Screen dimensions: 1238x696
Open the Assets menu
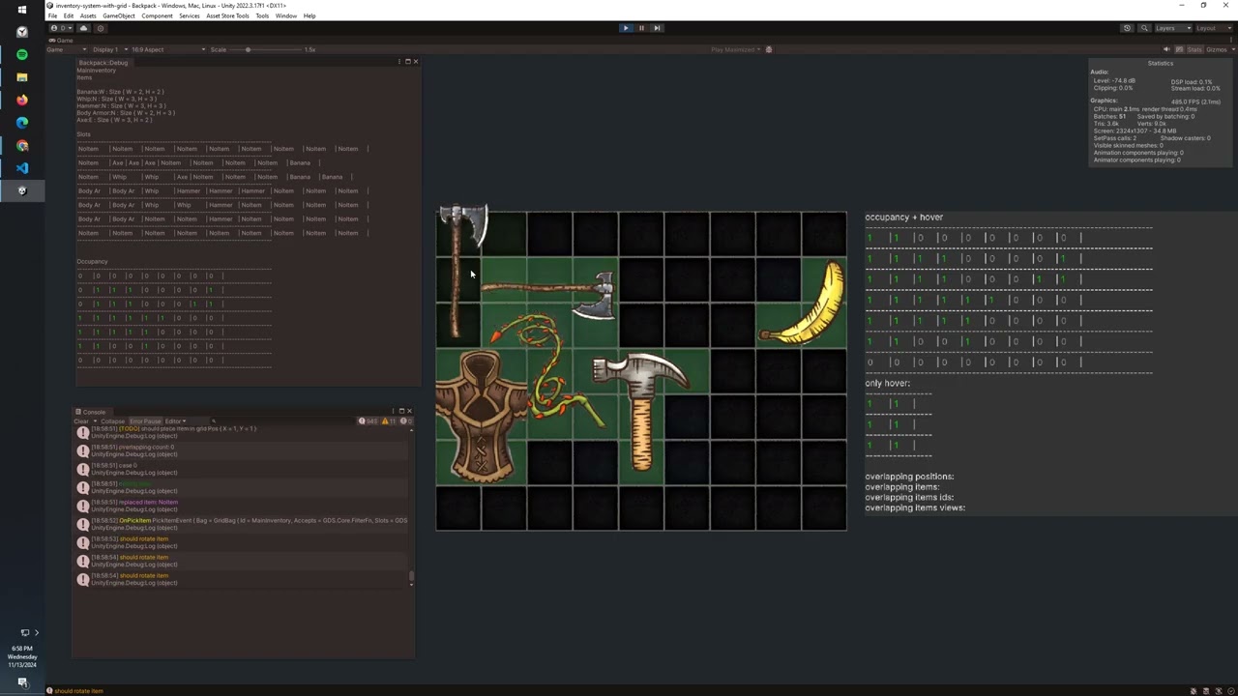coord(88,15)
